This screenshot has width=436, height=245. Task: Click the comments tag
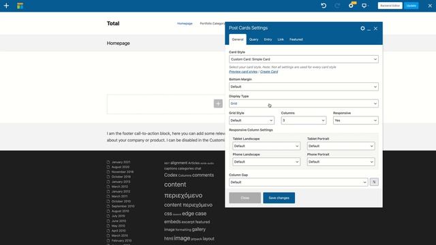(x=203, y=175)
